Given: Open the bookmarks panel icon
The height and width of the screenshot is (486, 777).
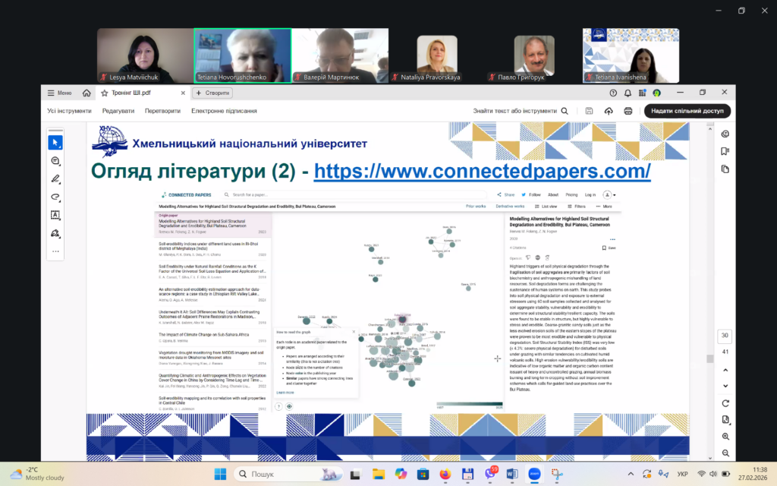Looking at the screenshot, I should [x=725, y=151].
